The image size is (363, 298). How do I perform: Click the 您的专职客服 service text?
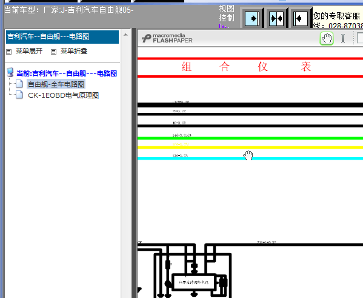(x=336, y=16)
